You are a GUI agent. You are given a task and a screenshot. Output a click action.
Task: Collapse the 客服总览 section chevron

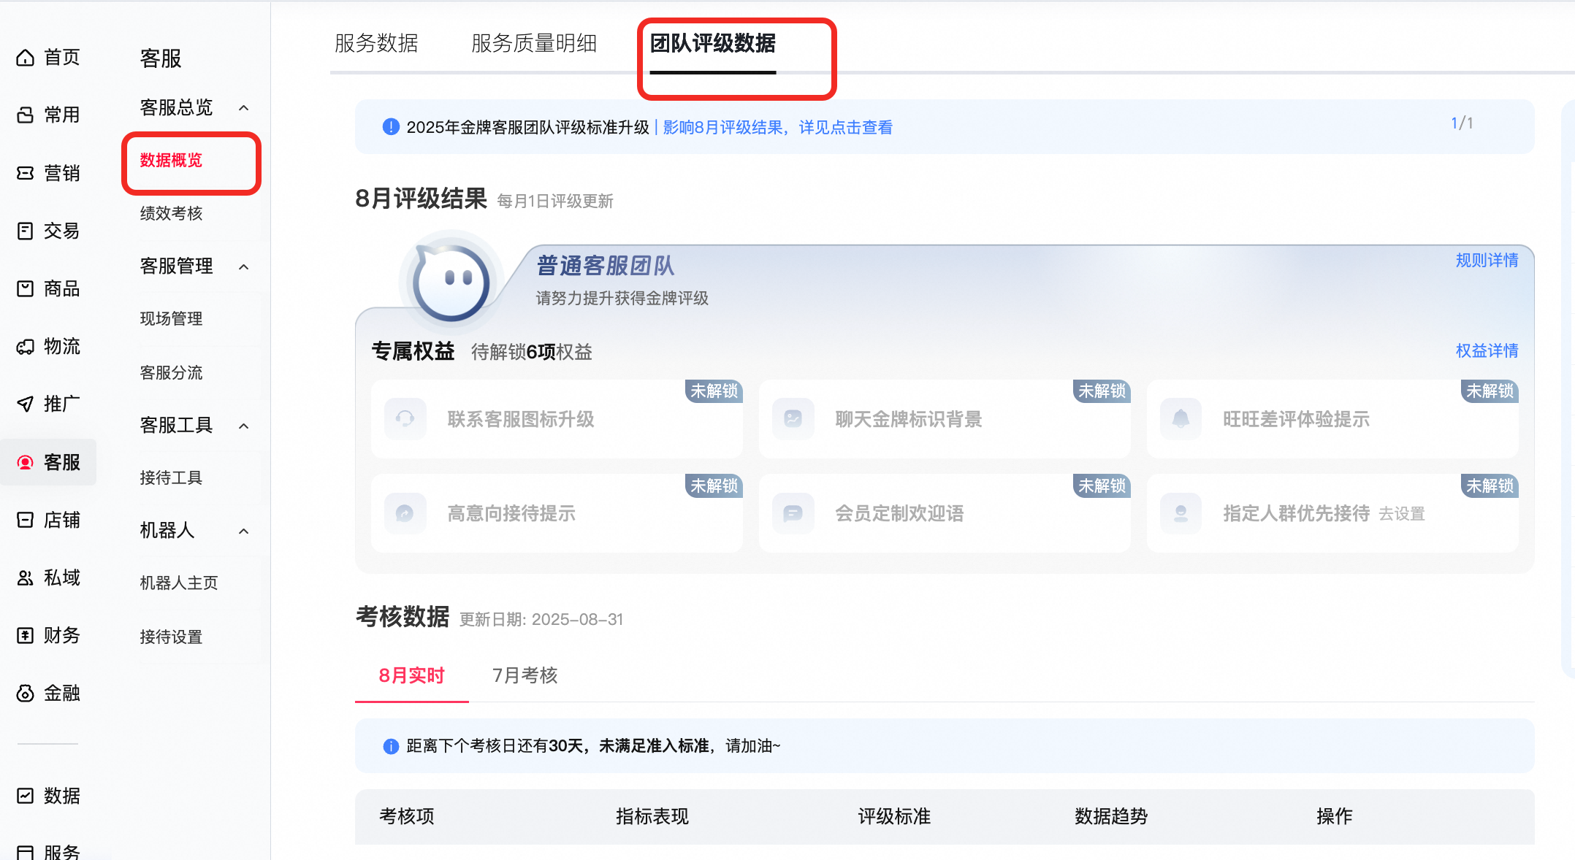[x=244, y=108]
